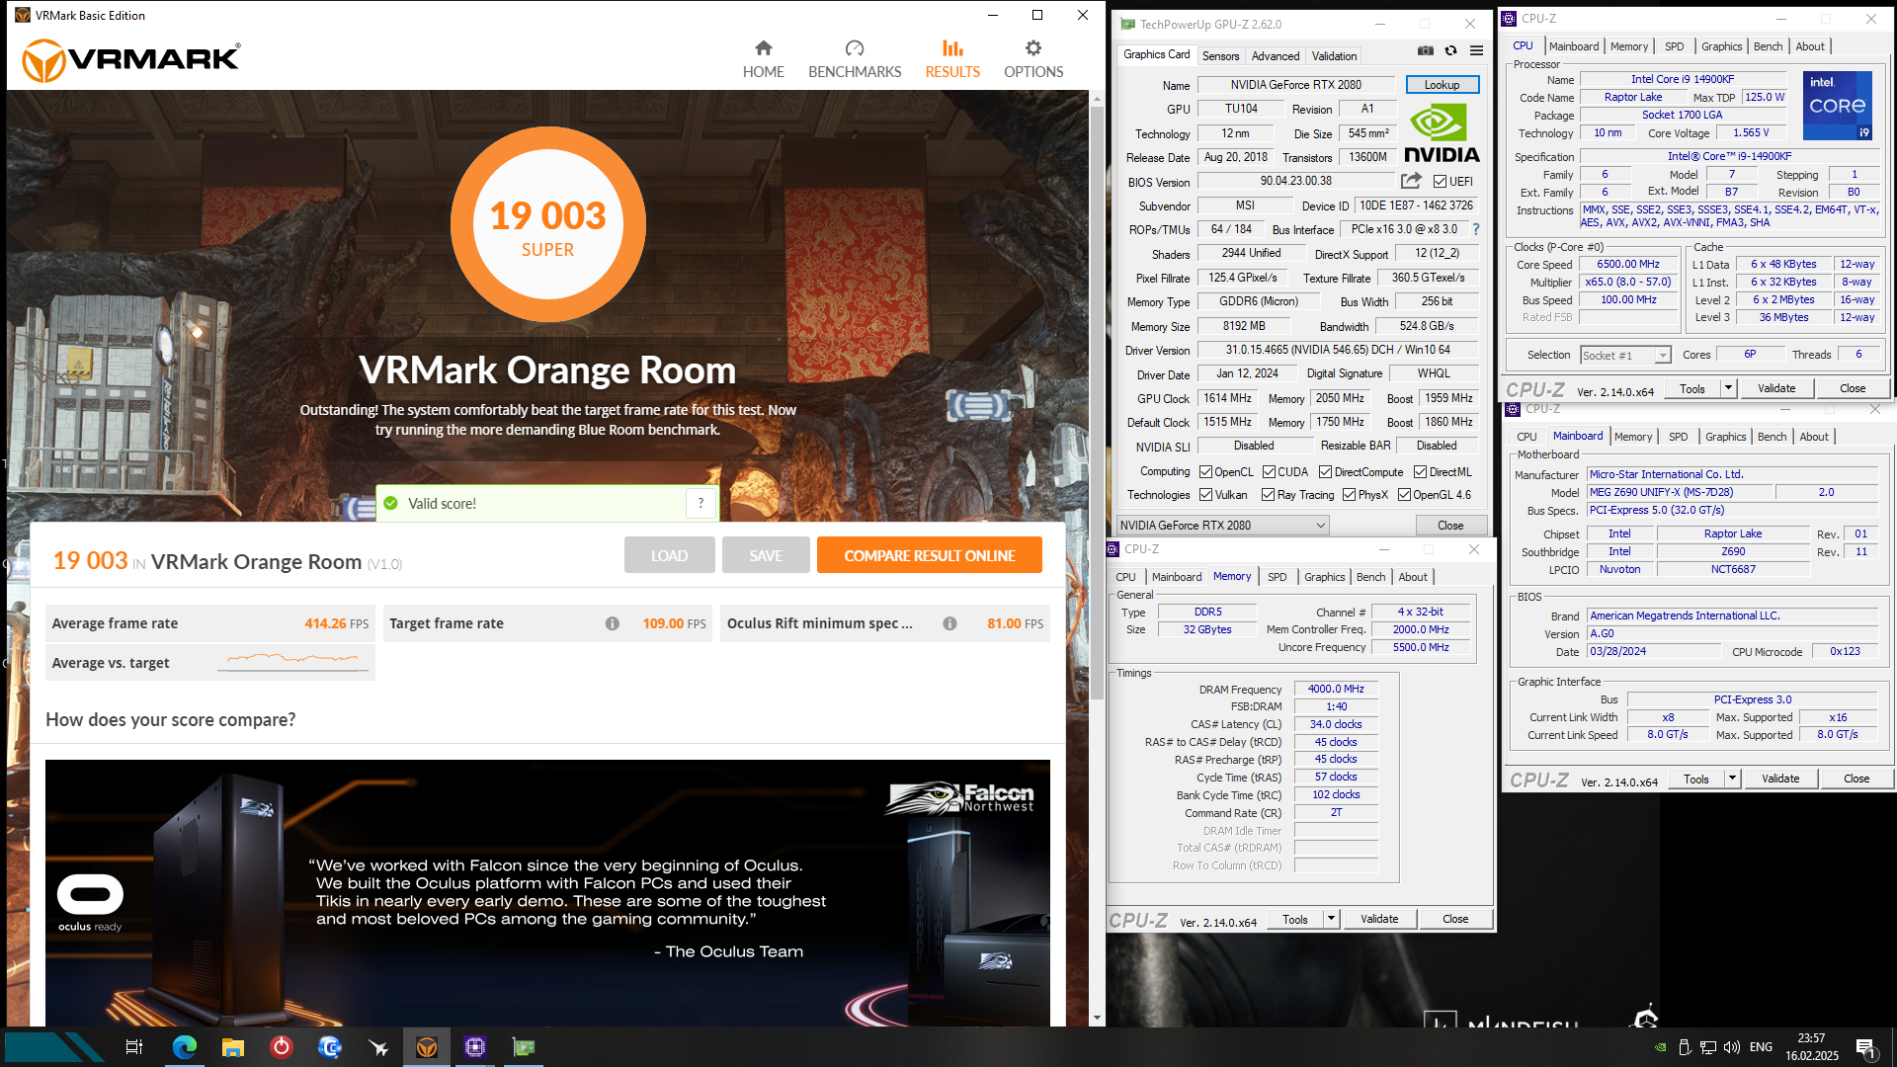The height and width of the screenshot is (1067, 1897).
Task: Click Tools button in CPU-Z Mainboard window
Action: [1696, 779]
